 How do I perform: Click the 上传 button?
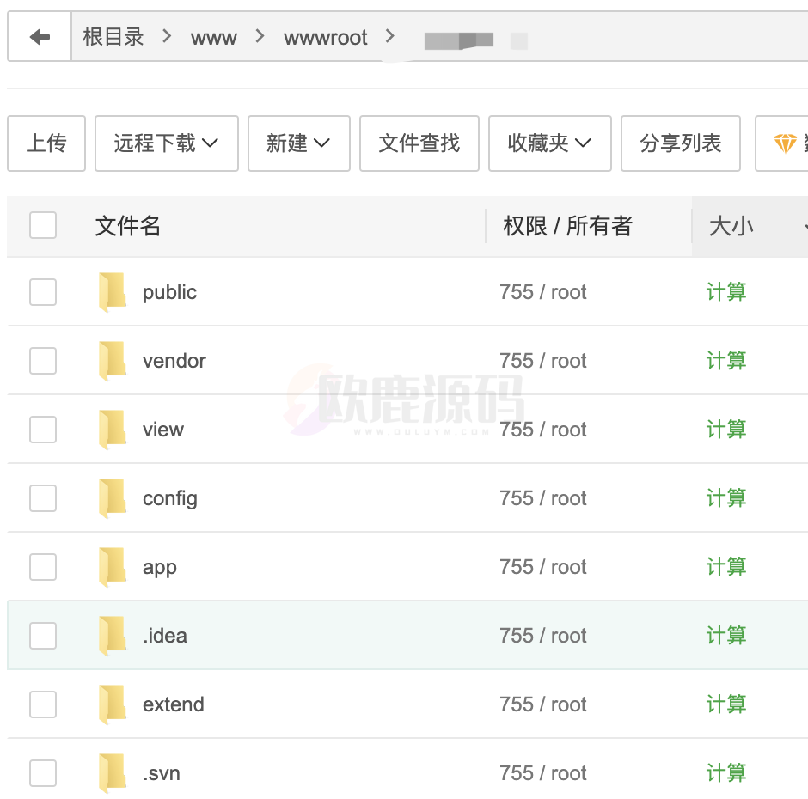[x=46, y=143]
